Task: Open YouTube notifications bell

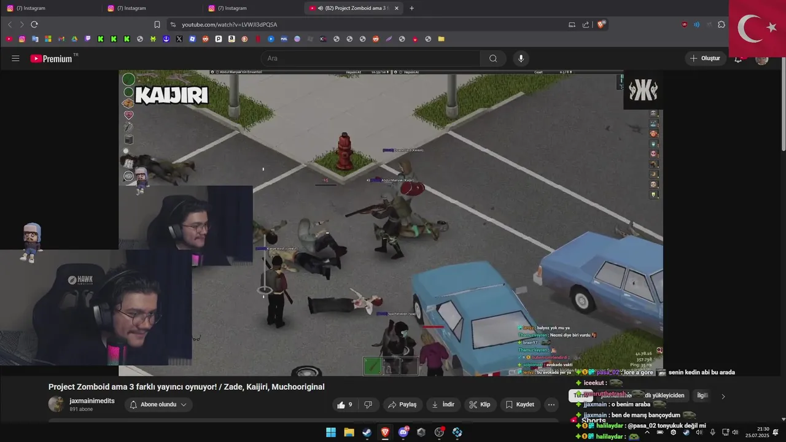Action: pyautogui.click(x=738, y=58)
